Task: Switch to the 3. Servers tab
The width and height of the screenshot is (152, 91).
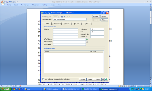Action: coord(66,24)
